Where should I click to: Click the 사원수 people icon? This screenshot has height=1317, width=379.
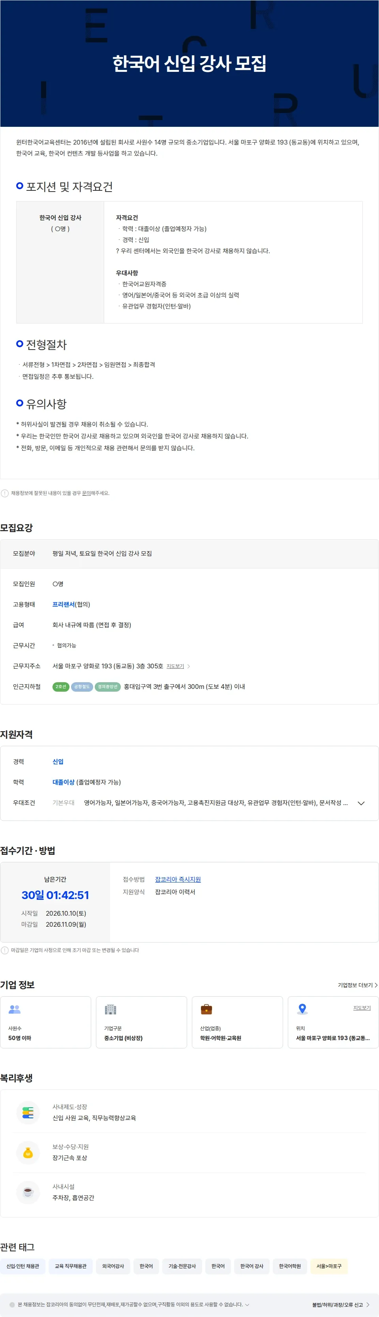click(15, 1009)
